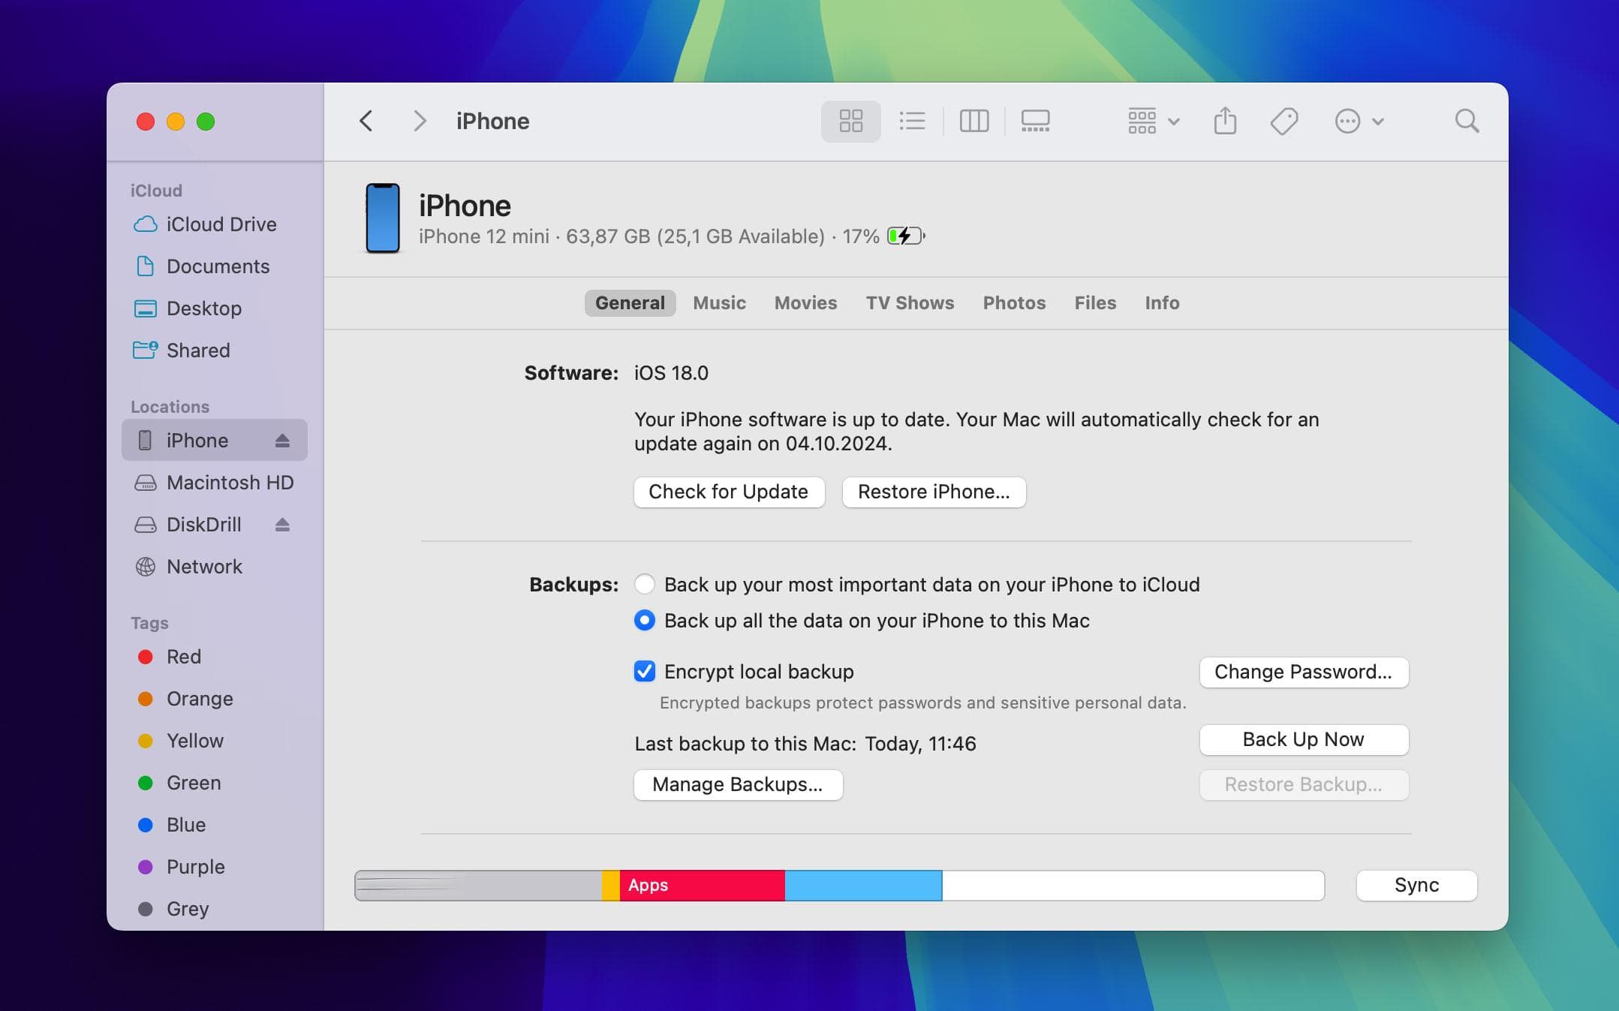
Task: Select Macintosh HD in sidebar
Action: [215, 483]
